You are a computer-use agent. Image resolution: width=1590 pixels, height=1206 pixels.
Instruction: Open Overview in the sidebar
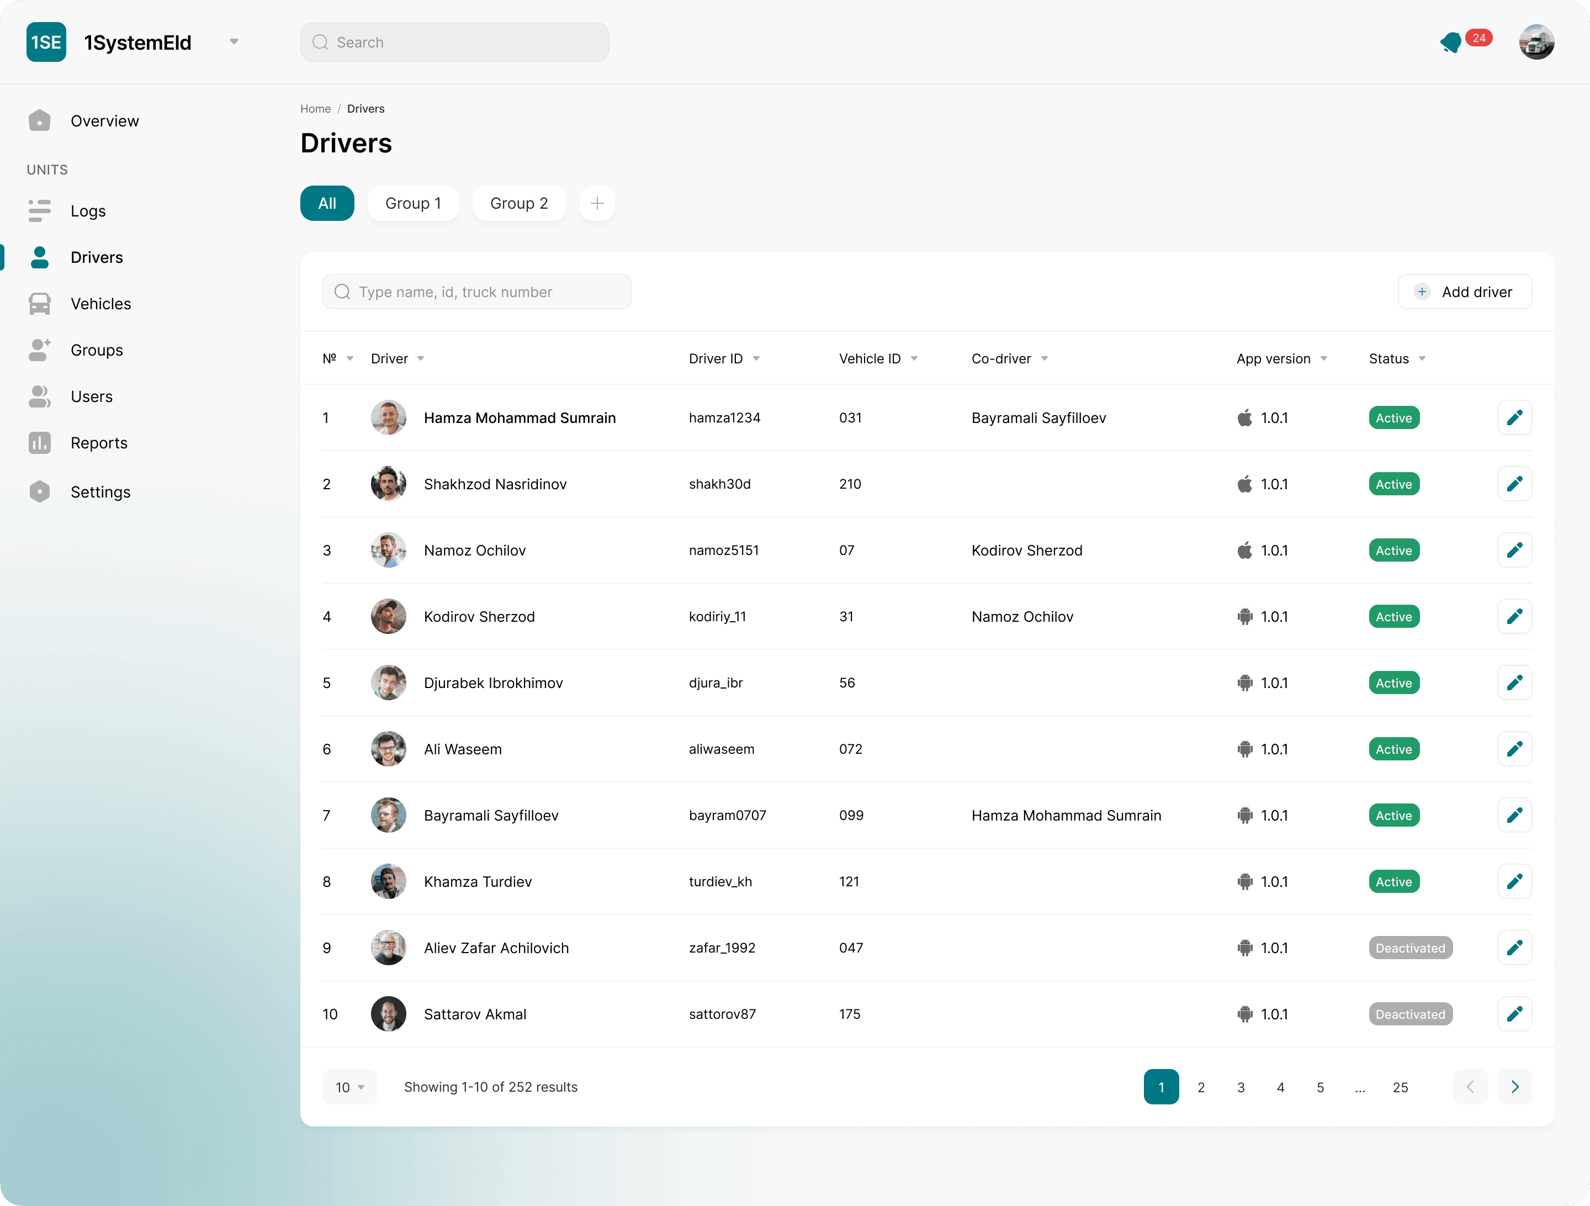pyautogui.click(x=104, y=121)
